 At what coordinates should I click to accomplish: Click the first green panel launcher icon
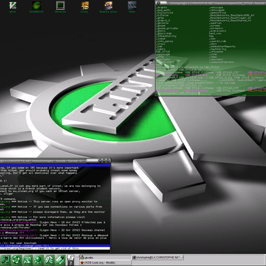tap(5, 260)
